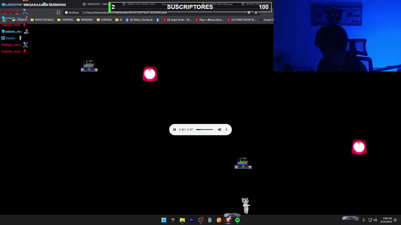Expand the system tray hidden icons chevron
This screenshot has height=225, width=401.
(x=357, y=220)
